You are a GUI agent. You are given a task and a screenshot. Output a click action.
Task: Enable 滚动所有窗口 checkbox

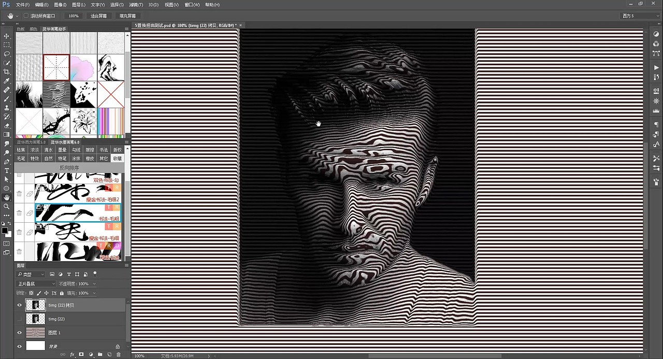pyautogui.click(x=26, y=16)
